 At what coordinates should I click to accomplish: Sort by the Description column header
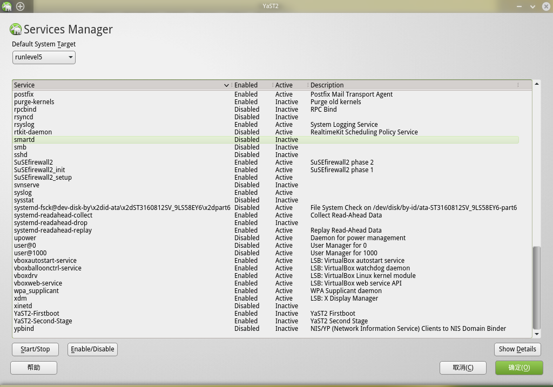point(414,85)
